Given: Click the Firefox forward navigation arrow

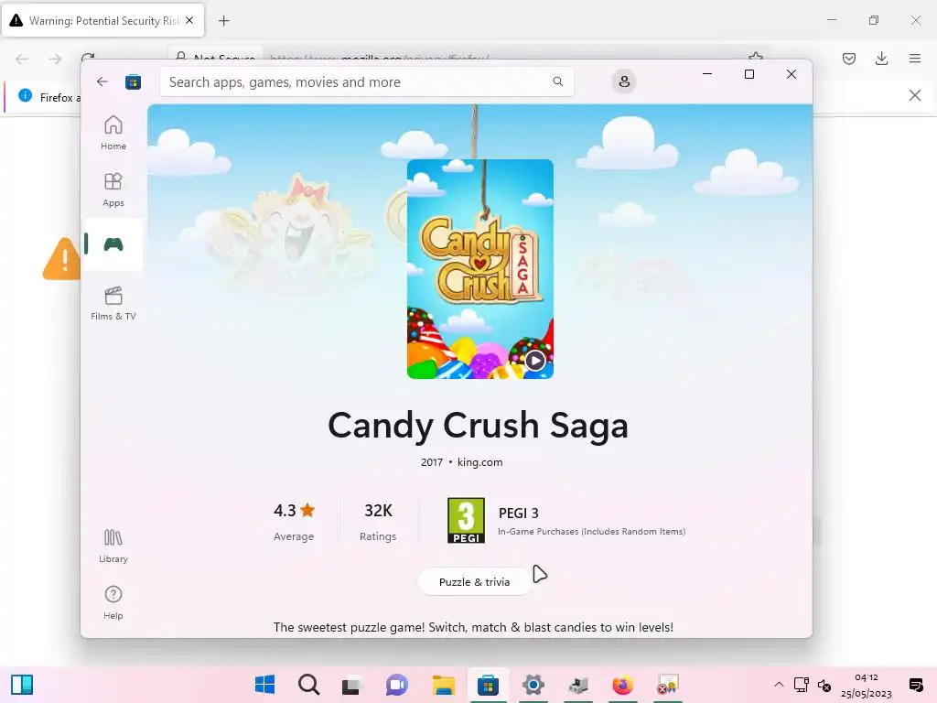Looking at the screenshot, I should pyautogui.click(x=55, y=59).
